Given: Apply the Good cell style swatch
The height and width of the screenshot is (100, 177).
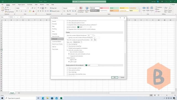Looking at the screenshot, I should point(114,8).
